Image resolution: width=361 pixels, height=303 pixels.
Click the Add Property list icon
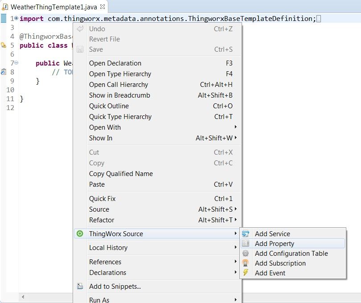pyautogui.click(x=246, y=243)
